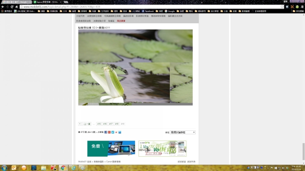Click the current page 419 indicator
Image resolution: width=305 pixels, height=171 pixels.
[x=122, y=124]
